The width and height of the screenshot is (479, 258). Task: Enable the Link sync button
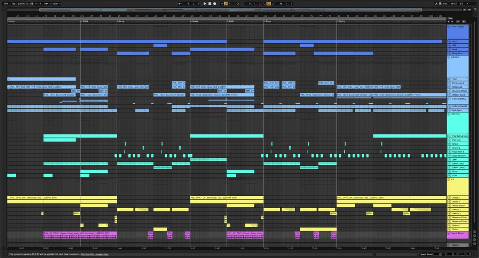6,4
